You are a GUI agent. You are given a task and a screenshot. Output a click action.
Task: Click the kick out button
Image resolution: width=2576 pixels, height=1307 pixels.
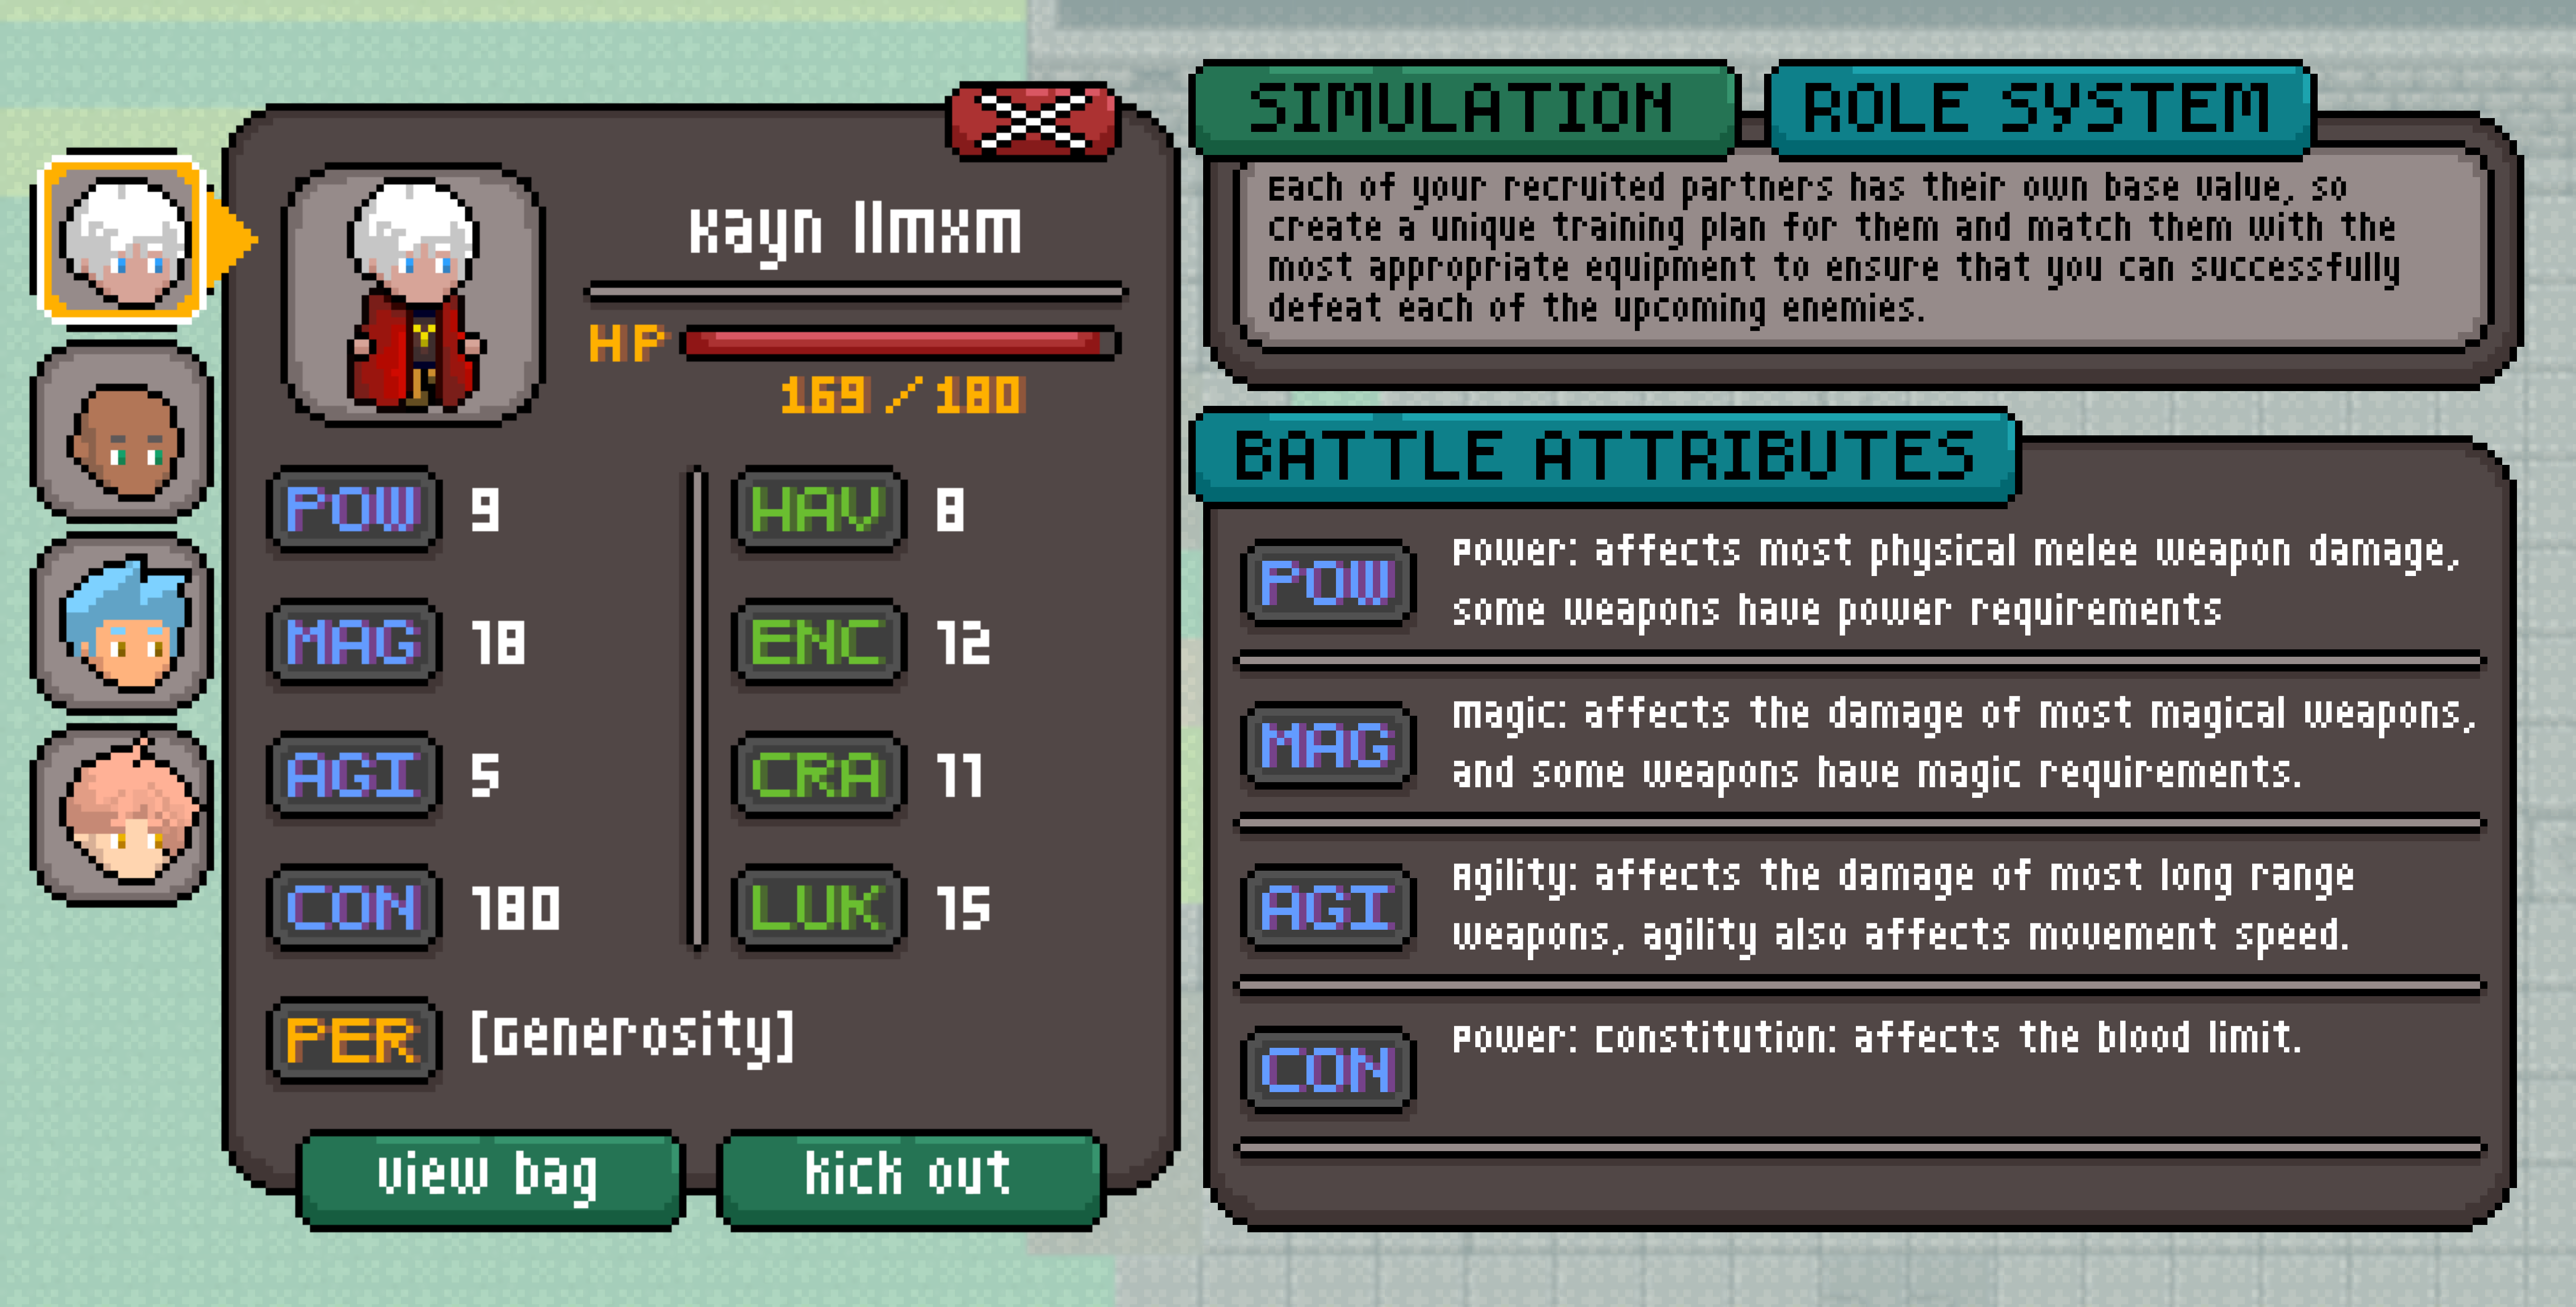pos(910,1178)
